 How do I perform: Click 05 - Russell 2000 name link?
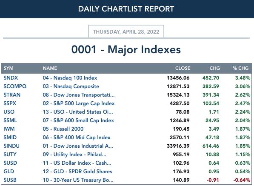(63, 129)
